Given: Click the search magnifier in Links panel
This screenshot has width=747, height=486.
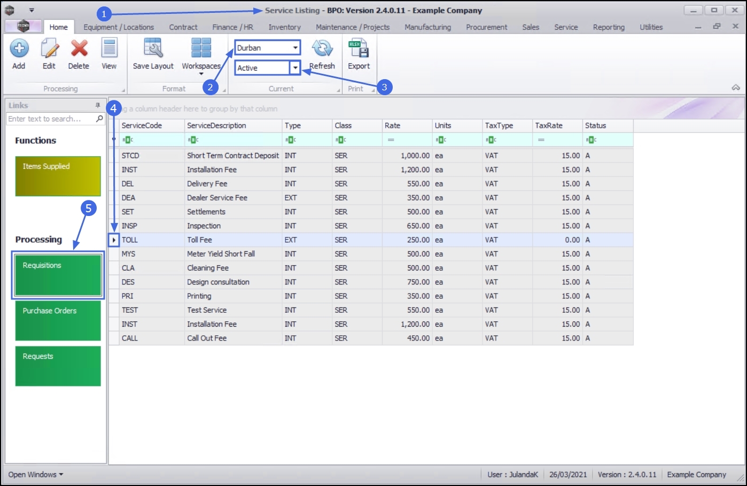Looking at the screenshot, I should (x=99, y=119).
